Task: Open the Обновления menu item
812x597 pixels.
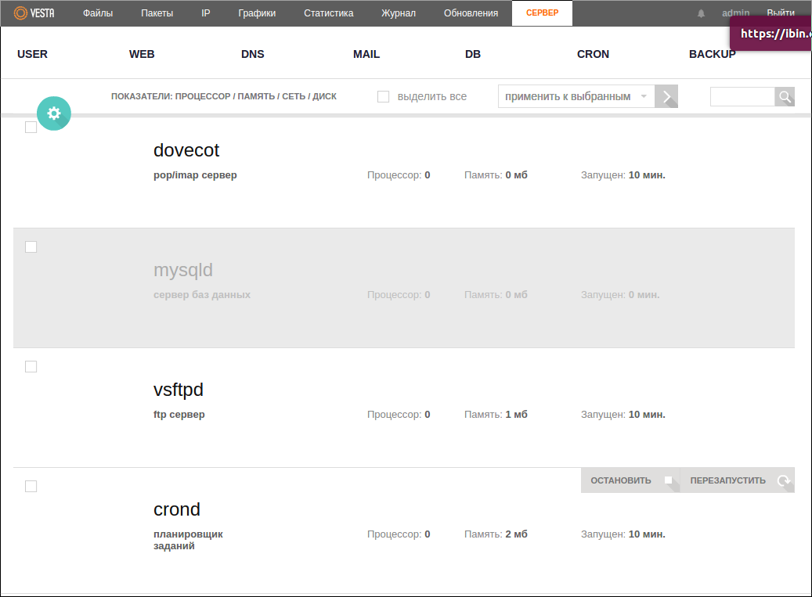Action: click(471, 13)
